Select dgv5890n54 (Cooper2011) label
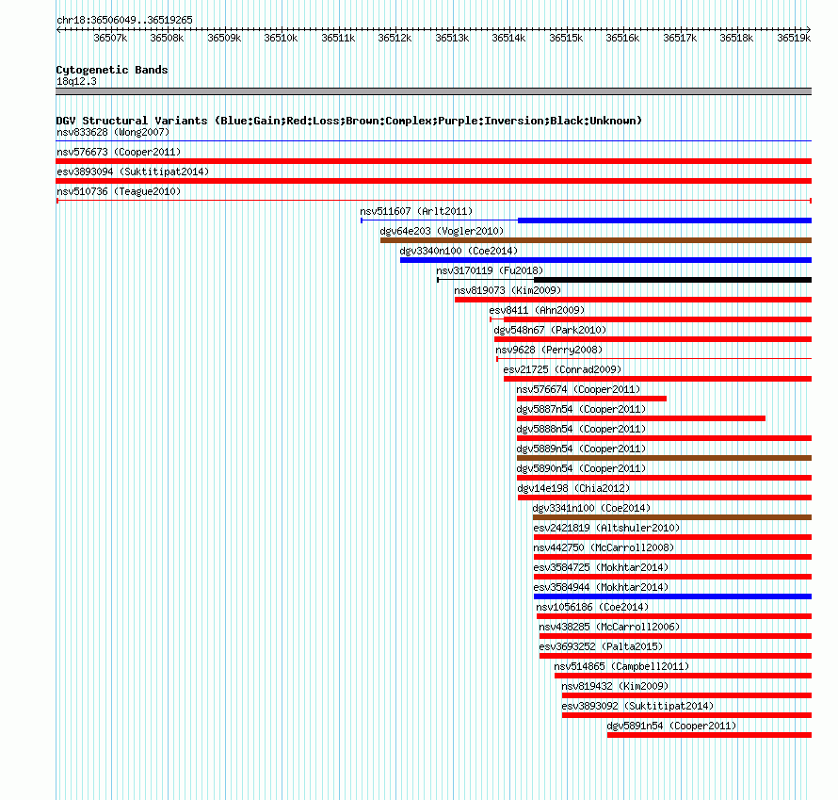 tap(582, 468)
